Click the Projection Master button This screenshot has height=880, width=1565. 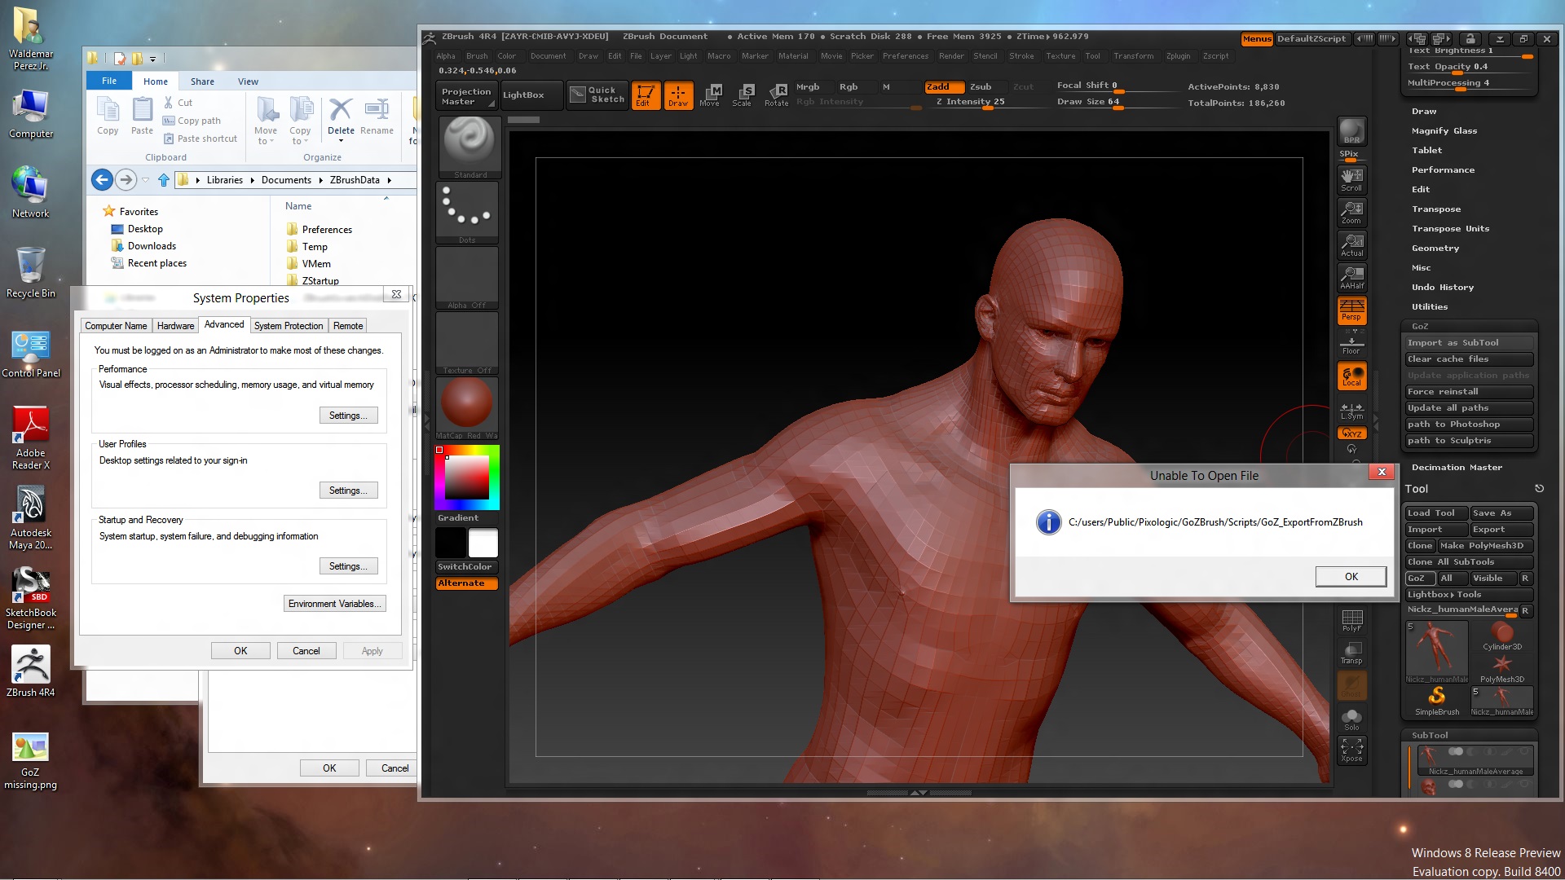pos(467,95)
